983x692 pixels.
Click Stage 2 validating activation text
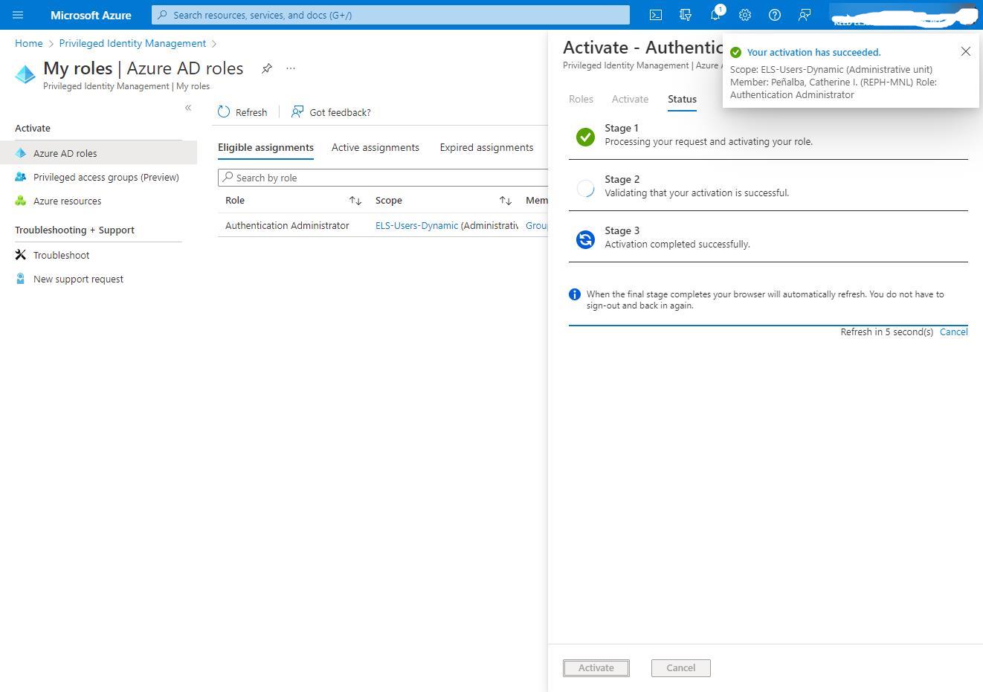697,193
